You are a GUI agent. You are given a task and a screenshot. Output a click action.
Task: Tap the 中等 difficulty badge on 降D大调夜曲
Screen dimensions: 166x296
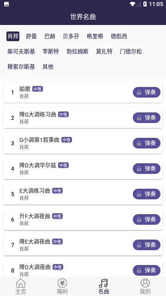[x=58, y=267]
